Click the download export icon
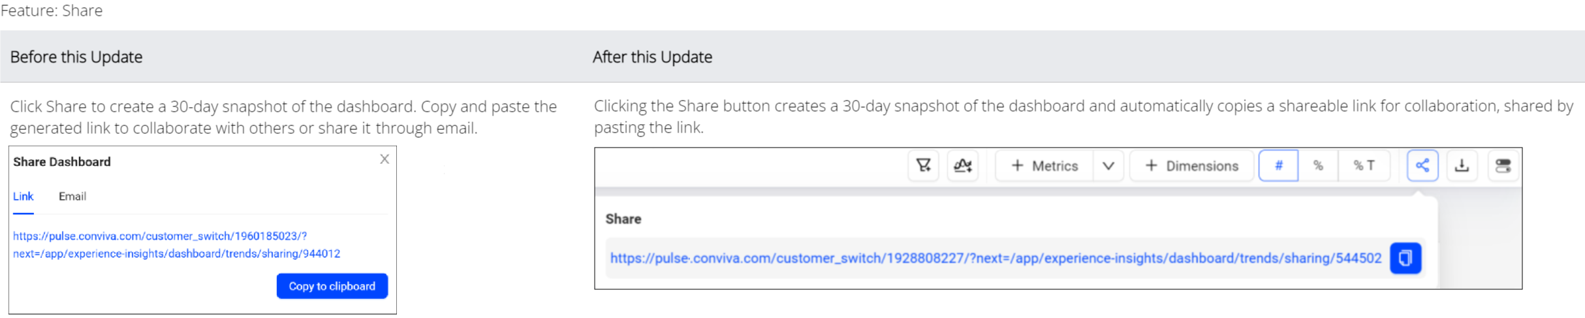 pos(1462,166)
